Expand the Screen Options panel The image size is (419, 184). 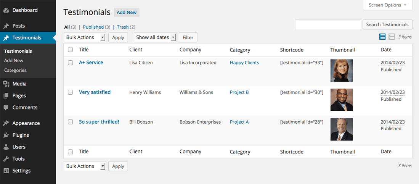(x=387, y=5)
